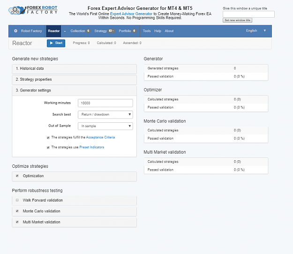293x254 pixels.
Task: Click the Perform robustness testing heading
Action: (38, 191)
